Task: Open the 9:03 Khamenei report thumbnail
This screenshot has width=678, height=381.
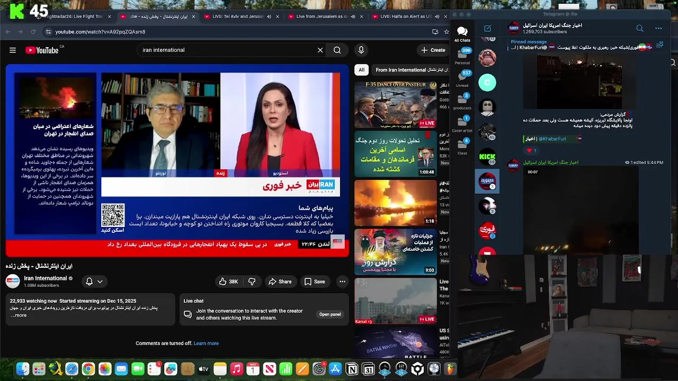Action: pyautogui.click(x=396, y=251)
